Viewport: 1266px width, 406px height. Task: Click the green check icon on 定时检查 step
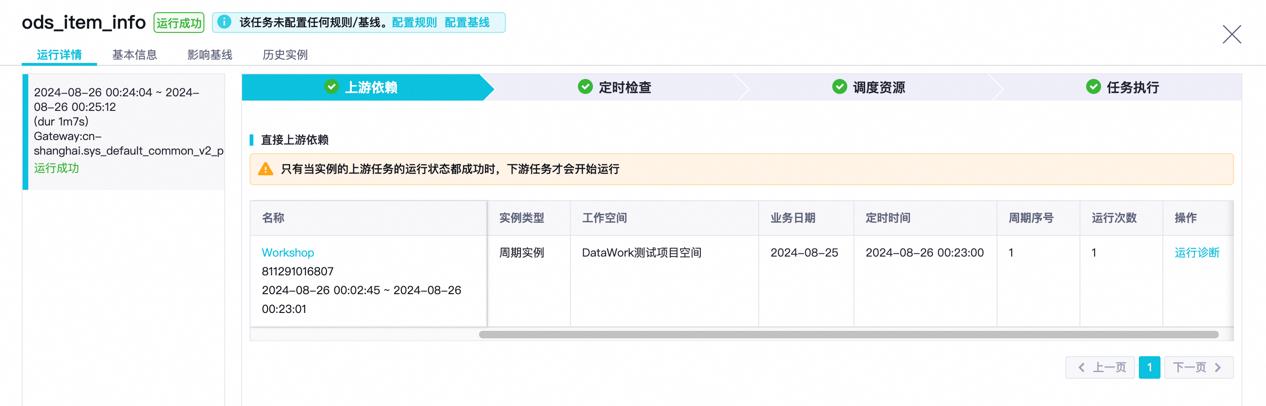click(585, 87)
